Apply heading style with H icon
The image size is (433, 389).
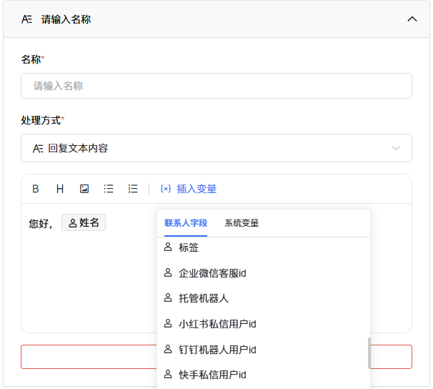click(60, 189)
